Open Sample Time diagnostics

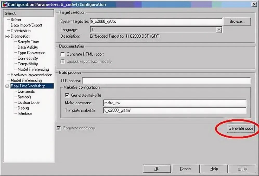click(x=28, y=42)
